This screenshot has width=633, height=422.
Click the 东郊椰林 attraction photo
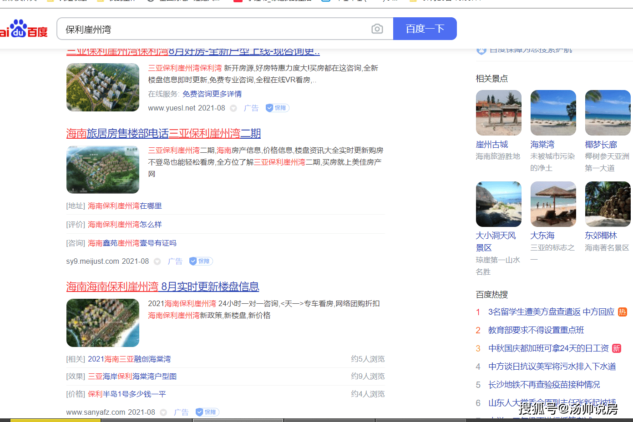tap(608, 204)
